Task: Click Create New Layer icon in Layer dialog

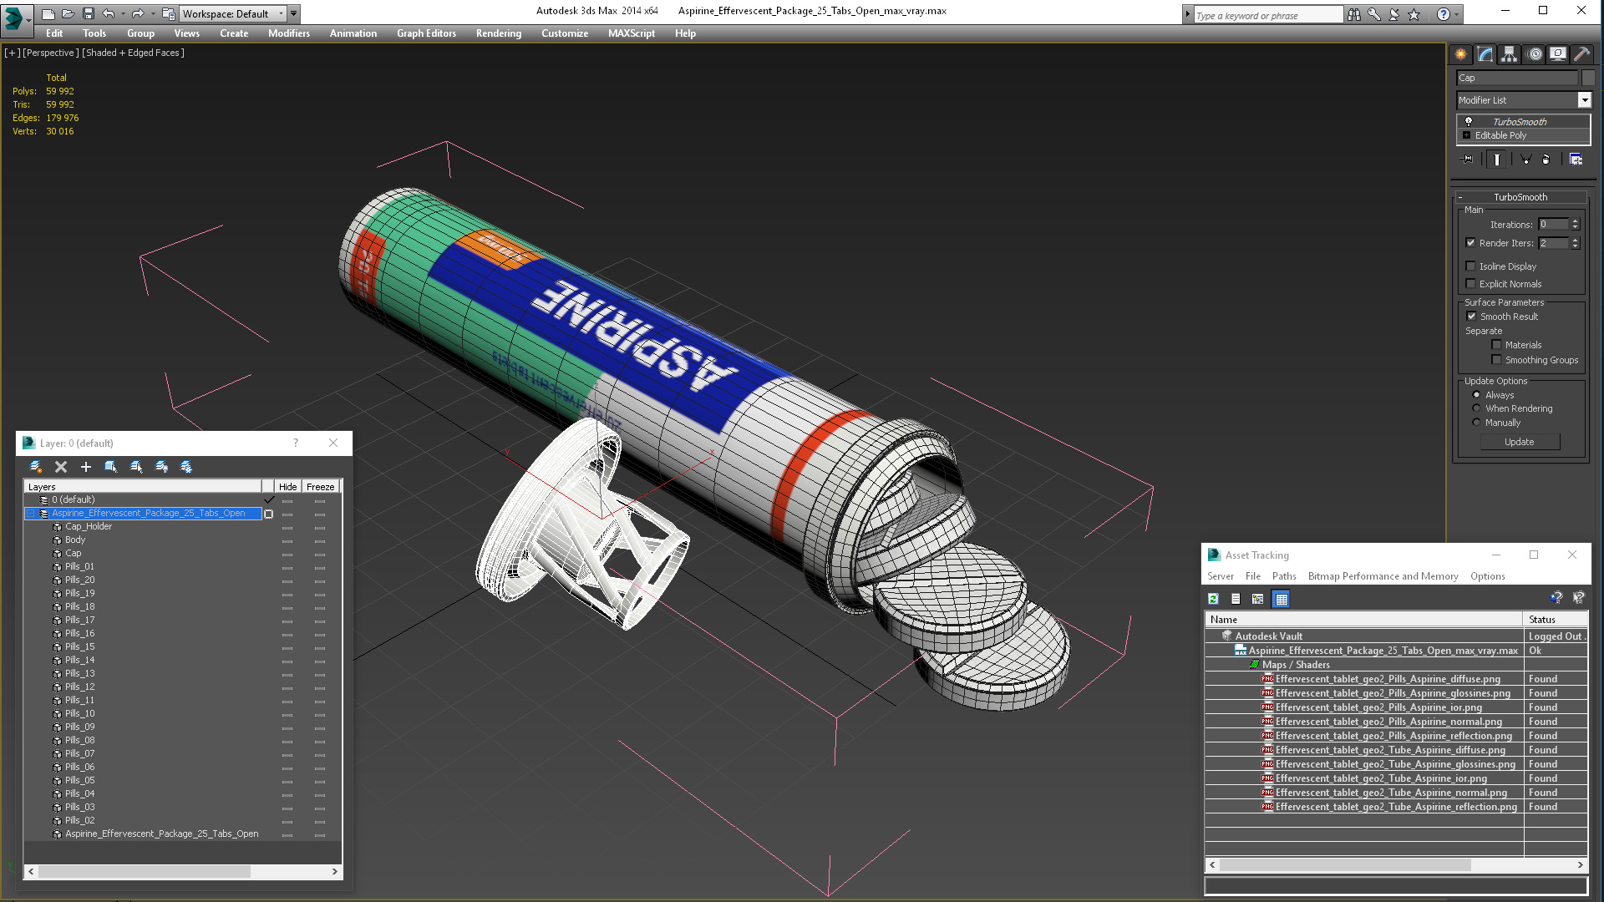Action: (35, 467)
